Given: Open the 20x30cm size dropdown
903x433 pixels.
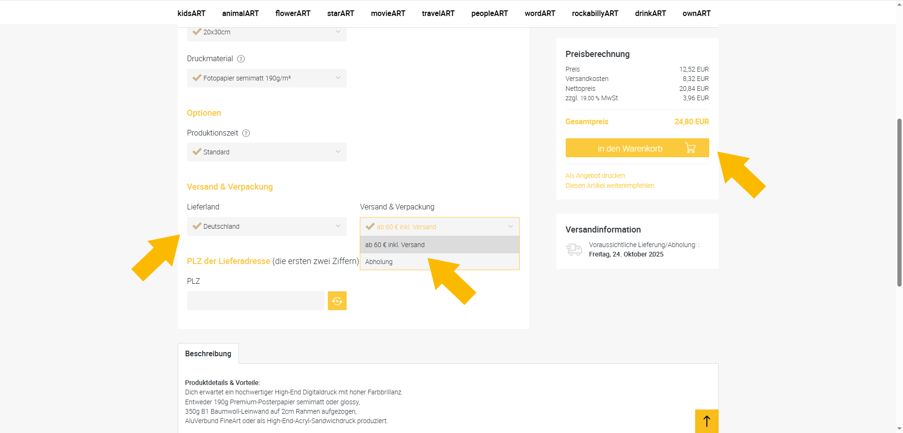Looking at the screenshot, I should click(267, 32).
